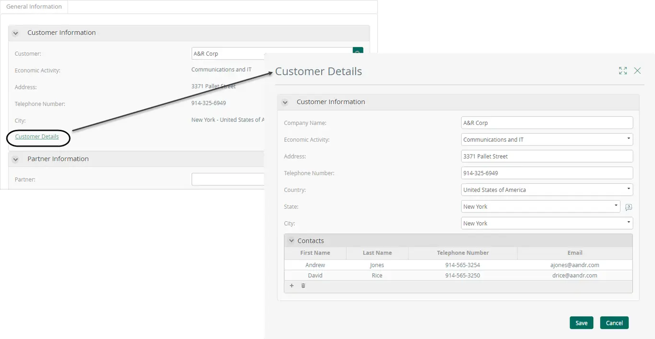Open the Country dropdown
The width and height of the screenshot is (655, 339).
tap(547, 190)
